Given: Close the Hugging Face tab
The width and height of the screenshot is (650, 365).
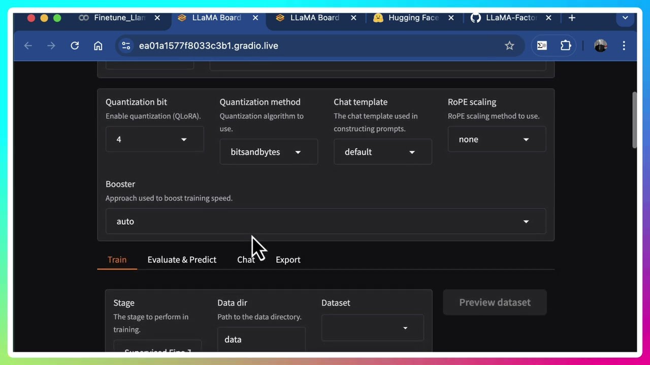Looking at the screenshot, I should [x=451, y=18].
